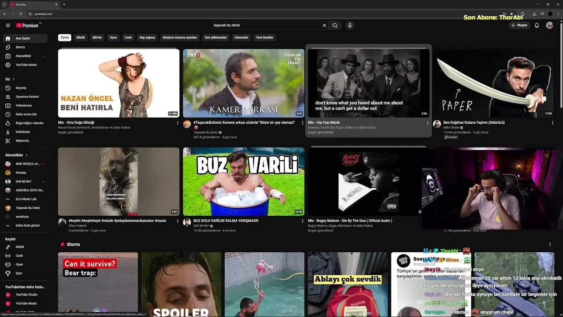Open Ronsep channel subscription
This screenshot has height=317, width=563.
click(x=26, y=173)
